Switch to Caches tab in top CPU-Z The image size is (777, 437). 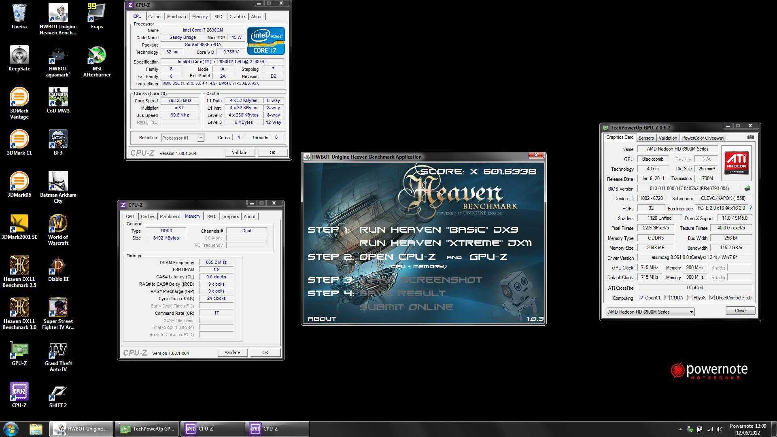tap(155, 17)
